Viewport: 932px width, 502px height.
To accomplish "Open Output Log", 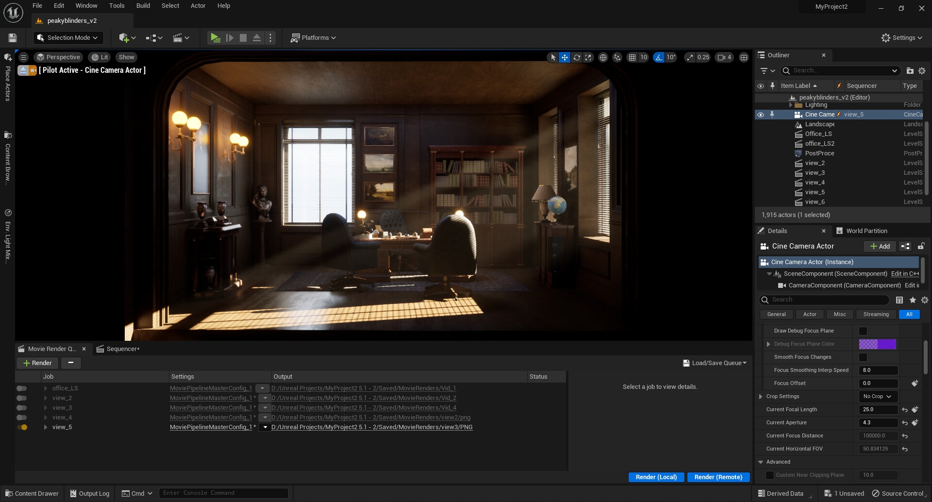I will point(90,494).
